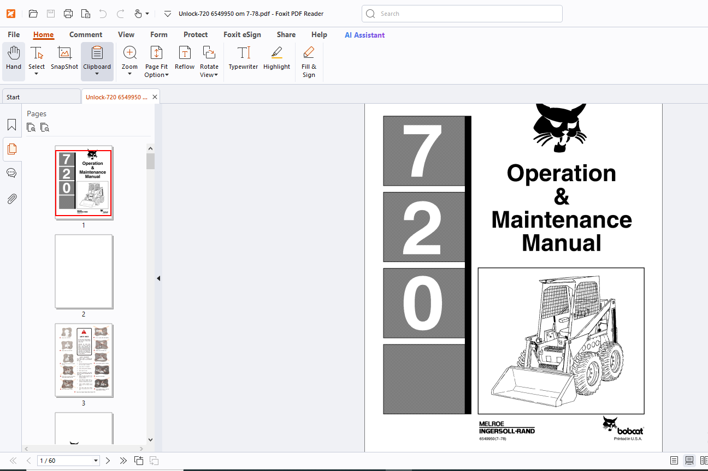Image resolution: width=708 pixels, height=471 pixels.
Task: Click the Save icon in title bar
Action: pyautogui.click(x=50, y=14)
